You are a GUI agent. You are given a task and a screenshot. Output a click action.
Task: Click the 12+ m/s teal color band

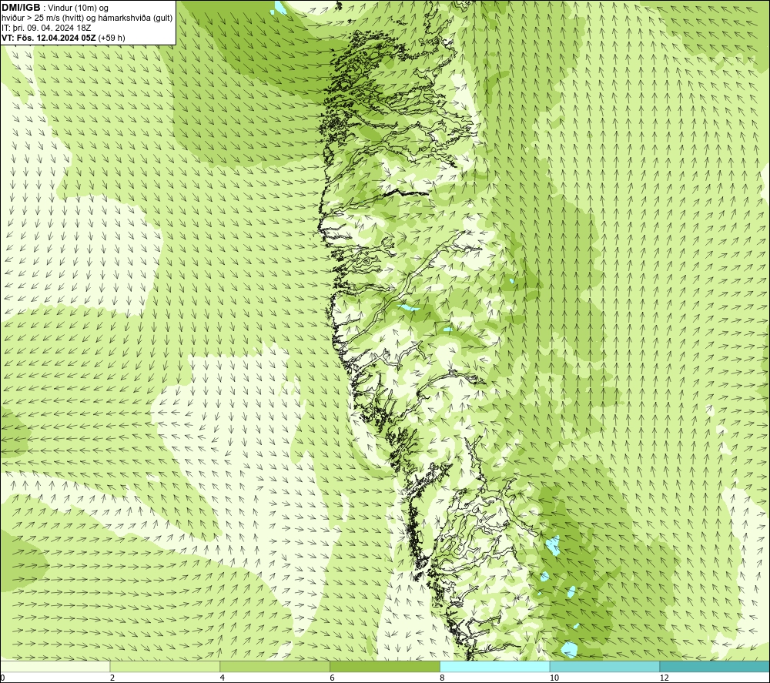tap(715, 666)
